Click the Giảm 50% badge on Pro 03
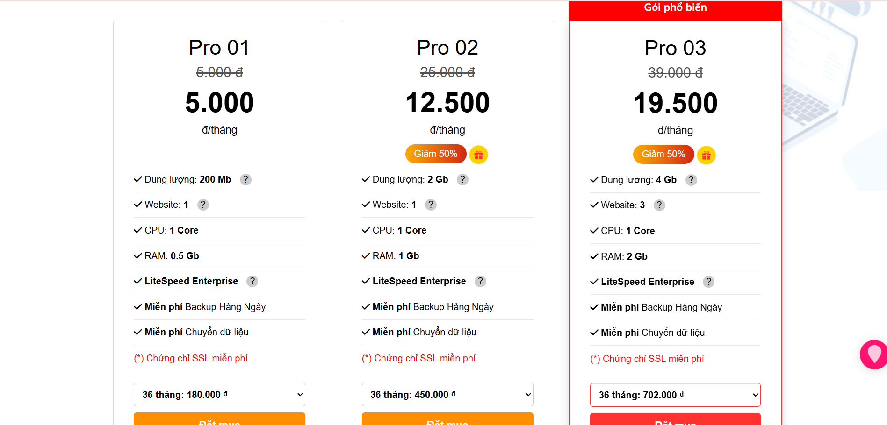This screenshot has width=887, height=425. coord(663,155)
